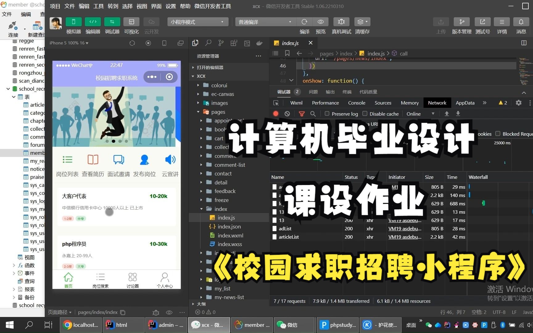Start real device debugging icon
The height and width of the screenshot is (333, 533).
coord(341,22)
